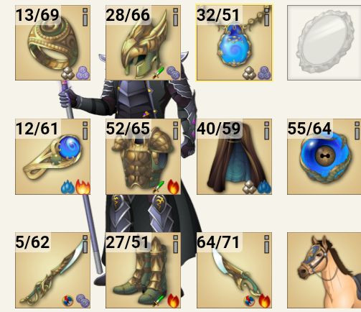
Task: Open the empty silver mirror slot
Action: click(324, 43)
